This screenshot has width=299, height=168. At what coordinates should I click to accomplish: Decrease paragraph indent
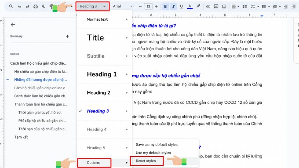coord(285,7)
